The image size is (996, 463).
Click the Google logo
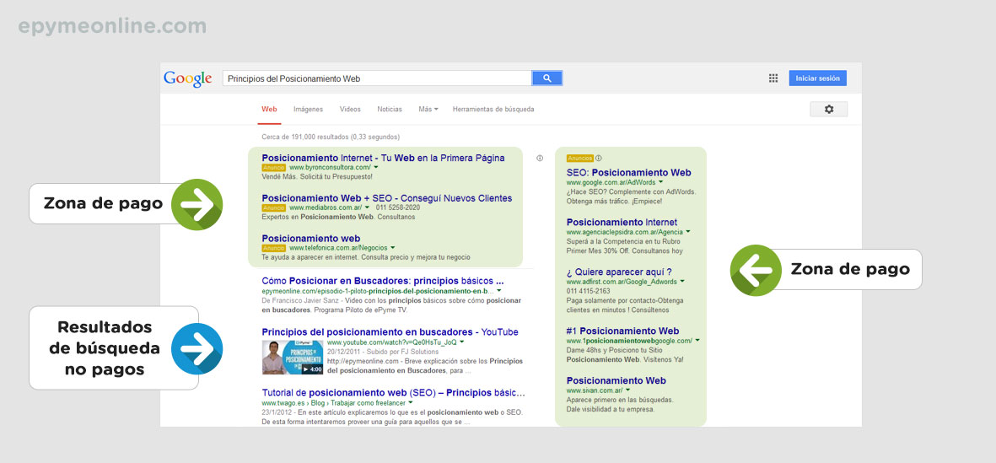(x=187, y=78)
